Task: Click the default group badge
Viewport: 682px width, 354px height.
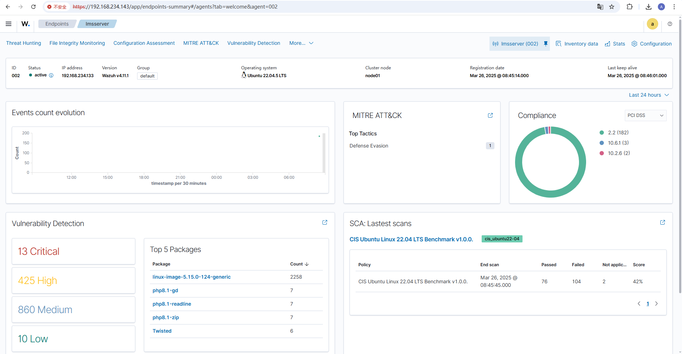Action: click(x=147, y=76)
